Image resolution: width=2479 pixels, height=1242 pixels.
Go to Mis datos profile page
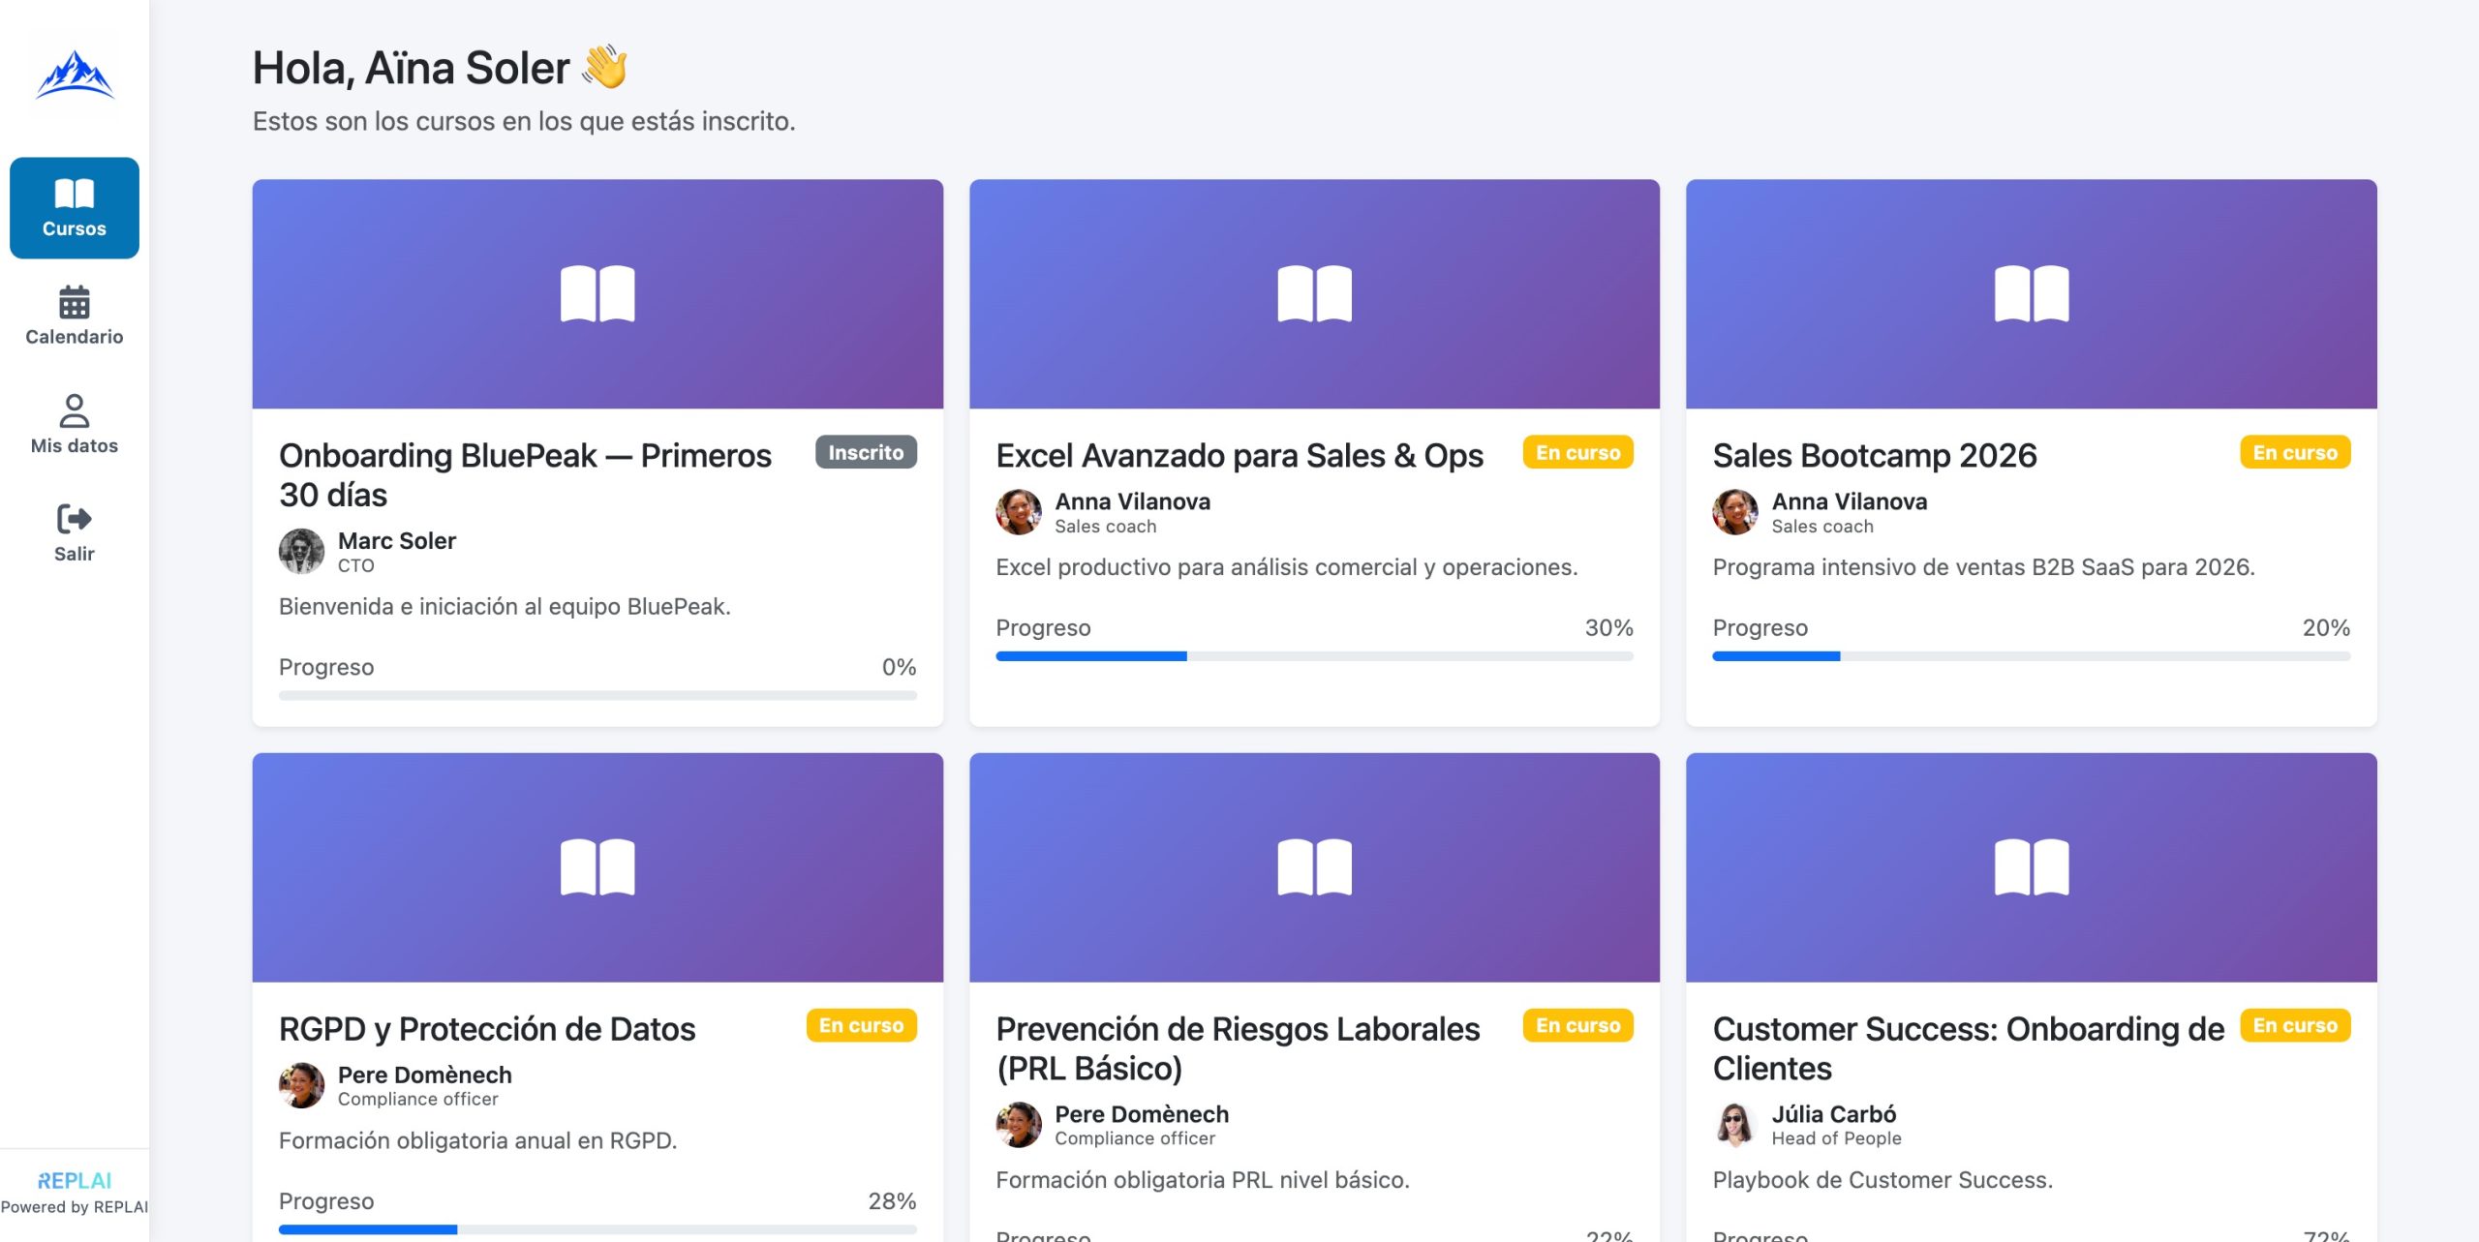click(x=75, y=424)
